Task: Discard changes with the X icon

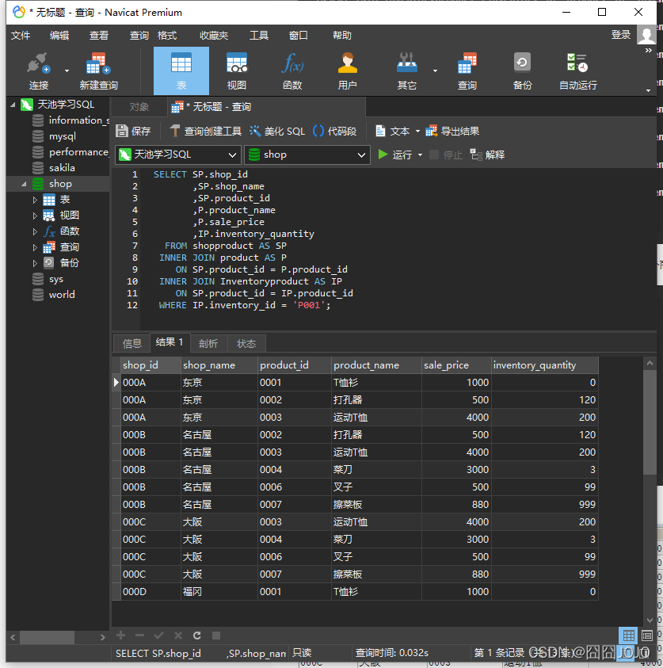Action: 178,636
